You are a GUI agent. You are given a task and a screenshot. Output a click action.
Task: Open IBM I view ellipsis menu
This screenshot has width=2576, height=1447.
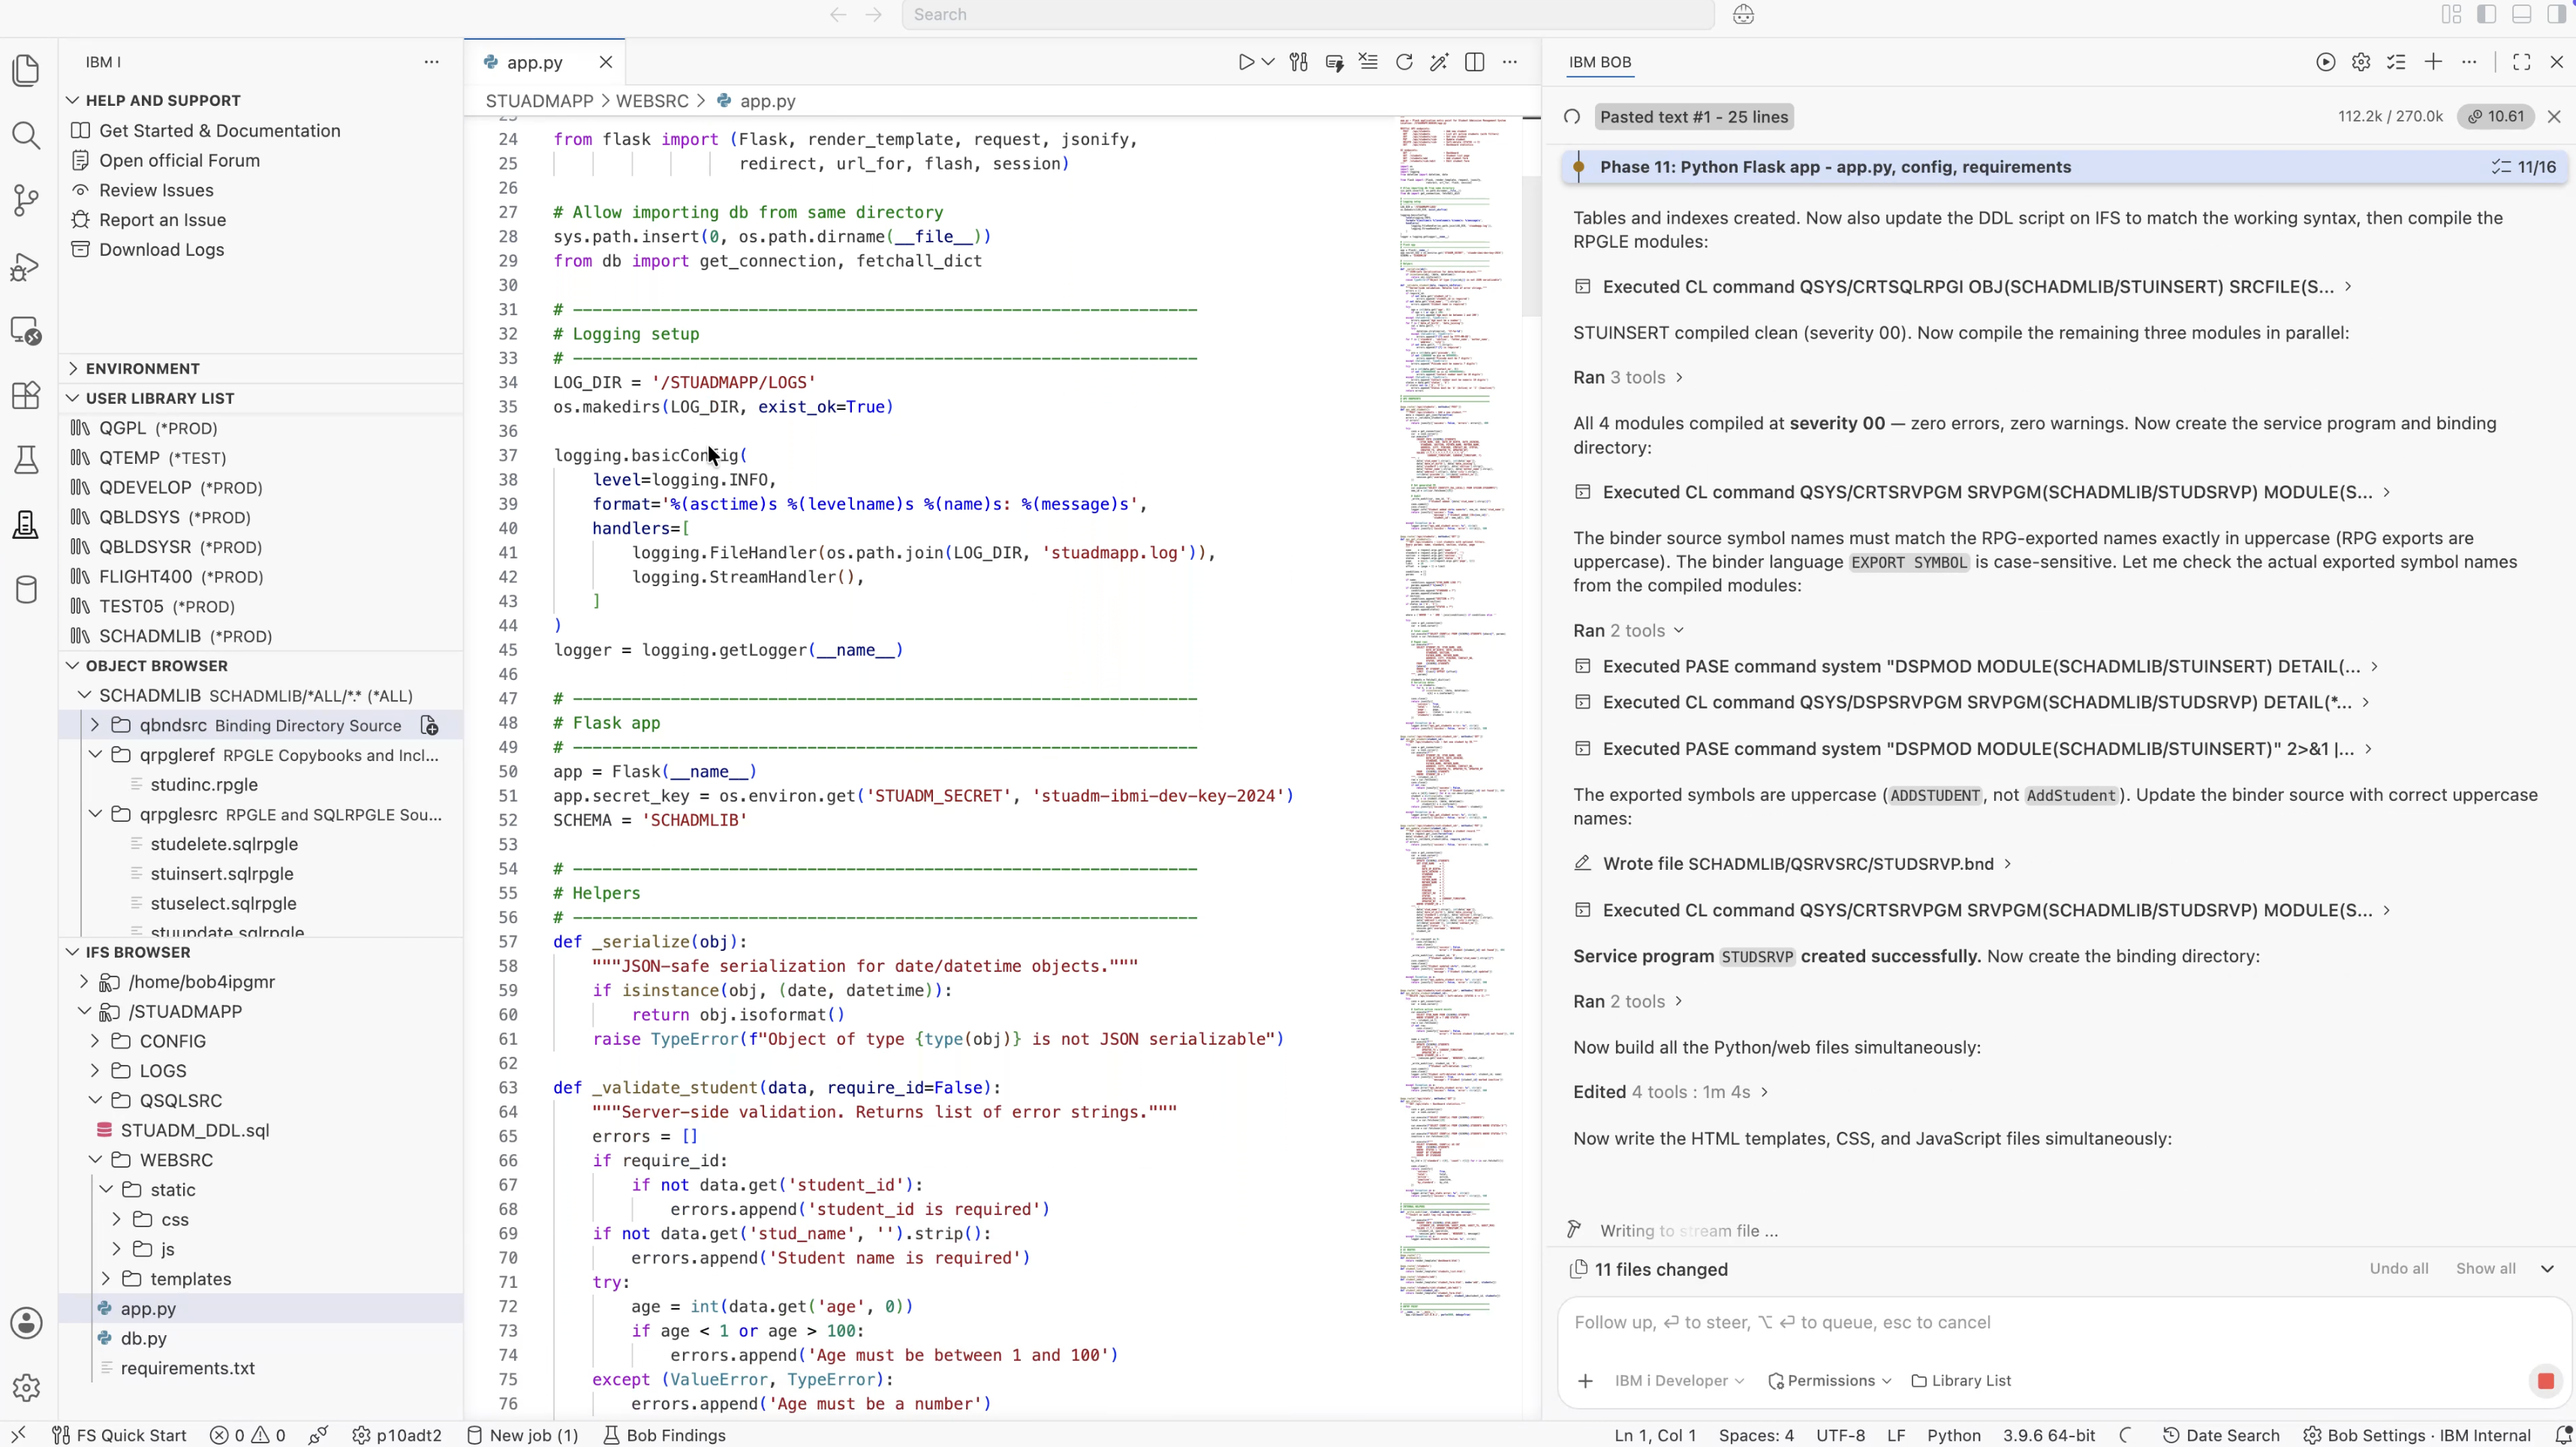[x=431, y=62]
